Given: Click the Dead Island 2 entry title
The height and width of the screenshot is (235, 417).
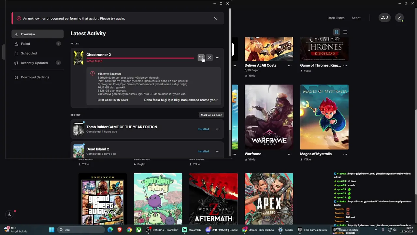Looking at the screenshot, I should coord(98,149).
